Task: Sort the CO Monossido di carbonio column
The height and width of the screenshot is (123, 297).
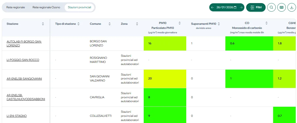Action: tap(266, 23)
